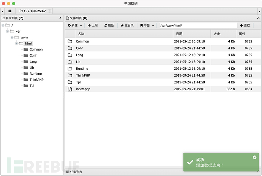
Task: Refresh the file list with 刷新
Action: [109, 25]
